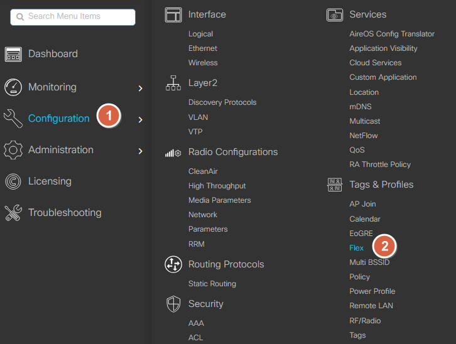The image size is (456, 344).
Task: Expand the Configuration submenu chevron
Action: (141, 120)
